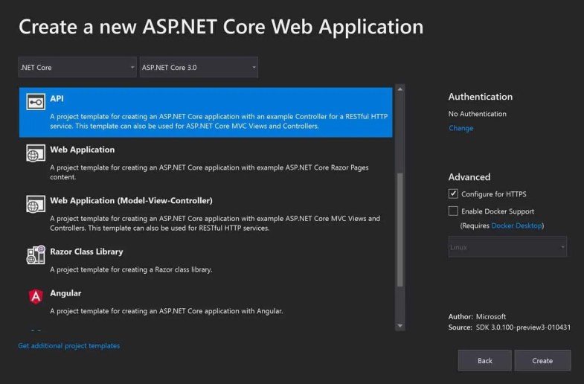Click the template list scroll-up arrow

point(400,90)
